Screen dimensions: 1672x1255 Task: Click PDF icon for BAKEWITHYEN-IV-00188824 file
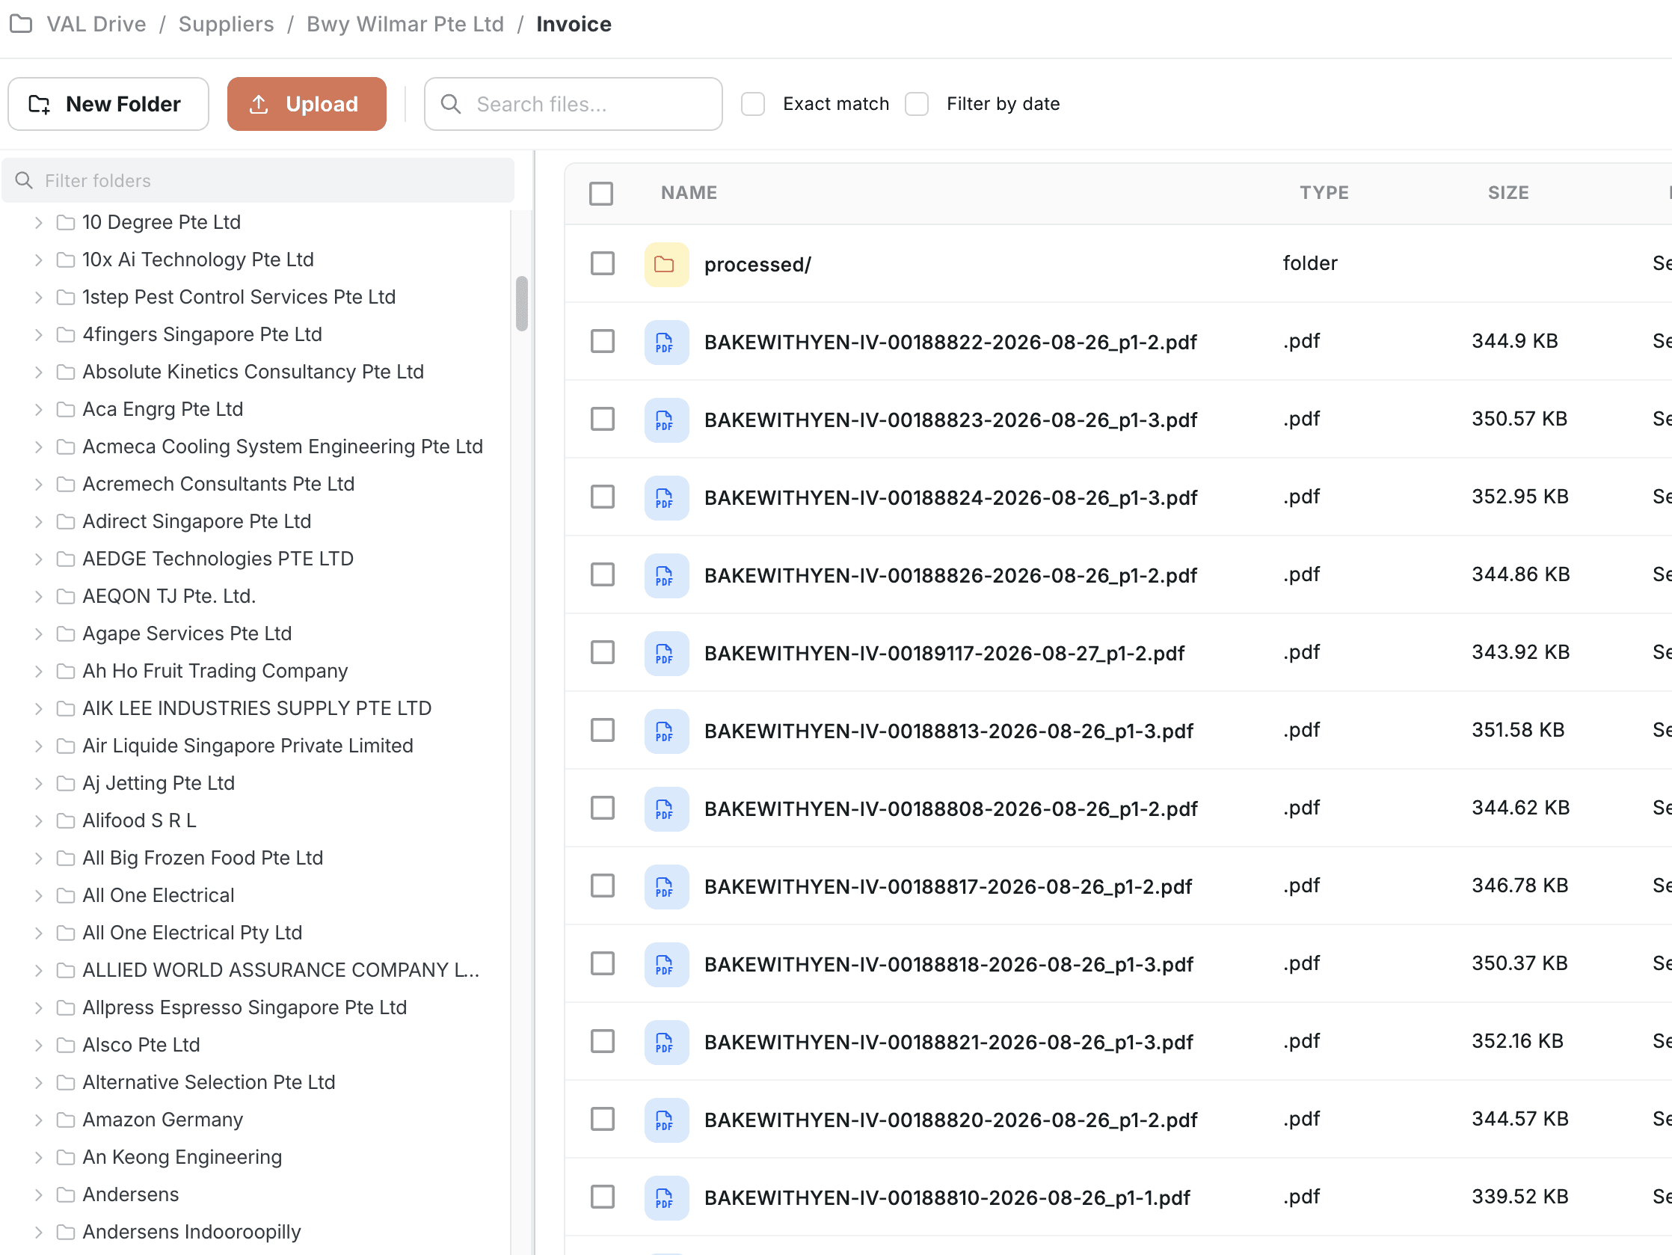[x=666, y=497]
